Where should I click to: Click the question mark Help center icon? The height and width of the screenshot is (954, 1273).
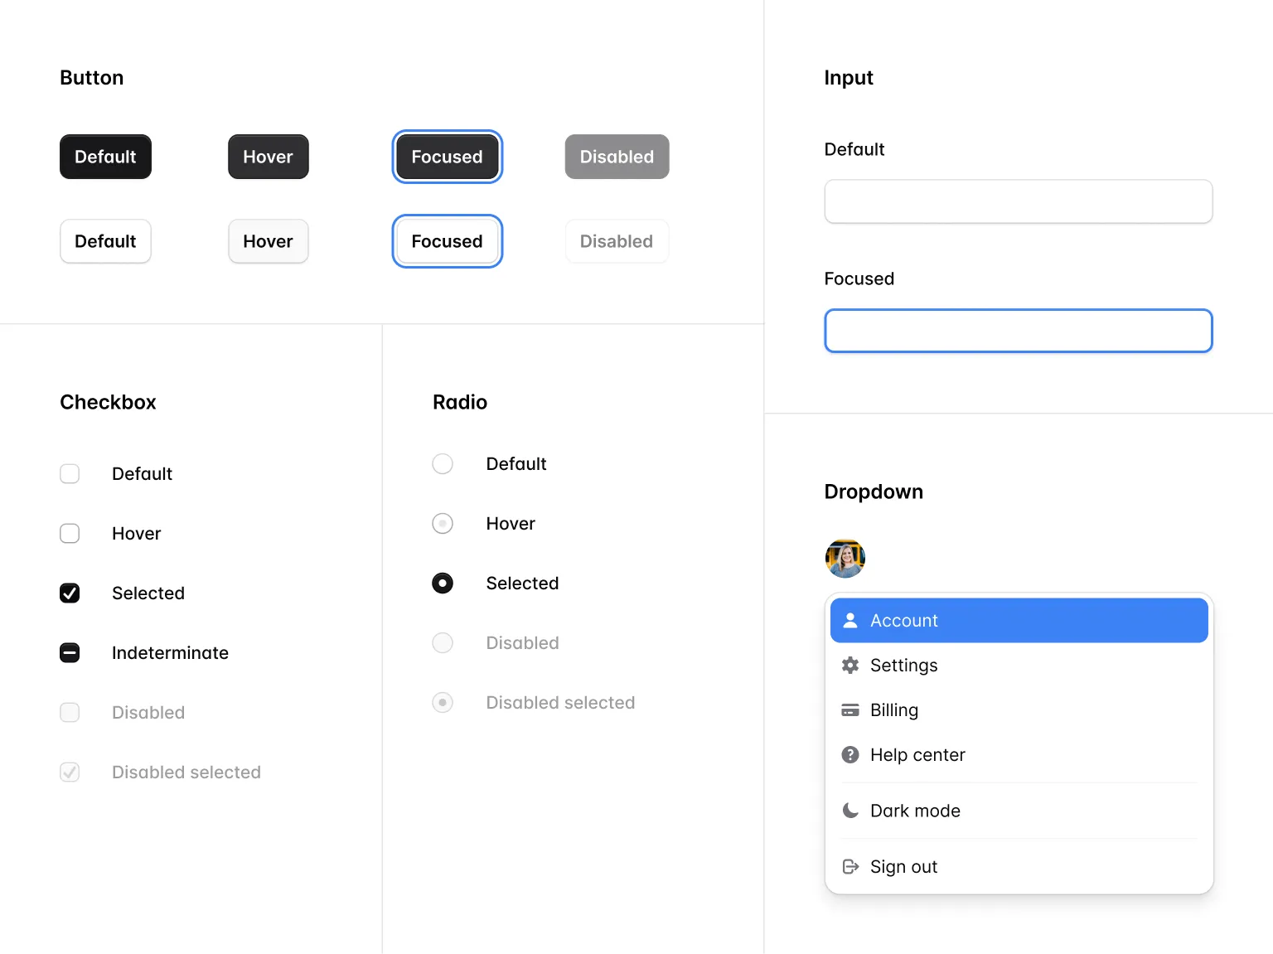849,755
